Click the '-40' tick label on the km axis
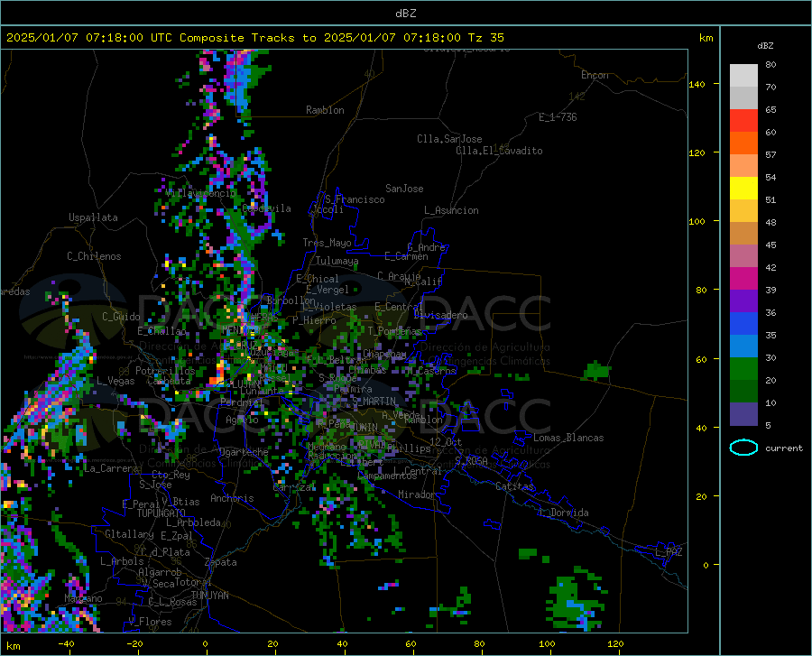Screen dimensions: 812x656 coord(66,644)
